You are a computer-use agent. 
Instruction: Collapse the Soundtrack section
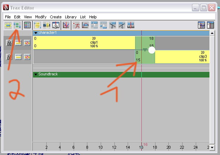[x=35, y=74]
